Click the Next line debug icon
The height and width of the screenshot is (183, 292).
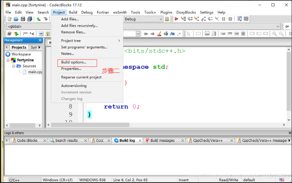(x=190, y=19)
